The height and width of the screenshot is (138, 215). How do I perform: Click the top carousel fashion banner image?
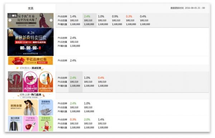coord(30,20)
